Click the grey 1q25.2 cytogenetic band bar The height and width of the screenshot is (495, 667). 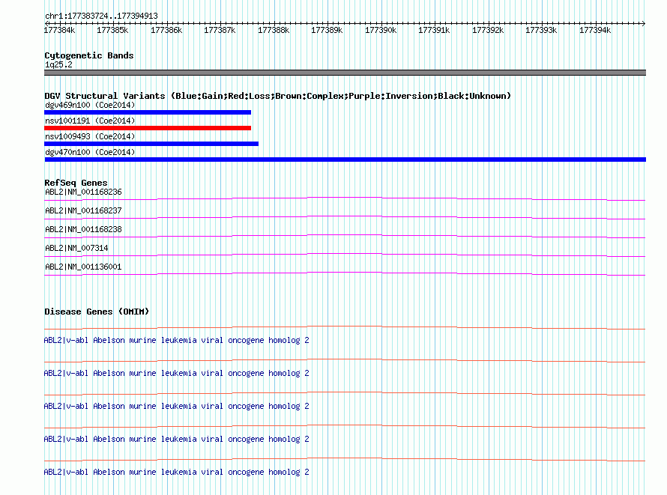pyautogui.click(x=345, y=73)
